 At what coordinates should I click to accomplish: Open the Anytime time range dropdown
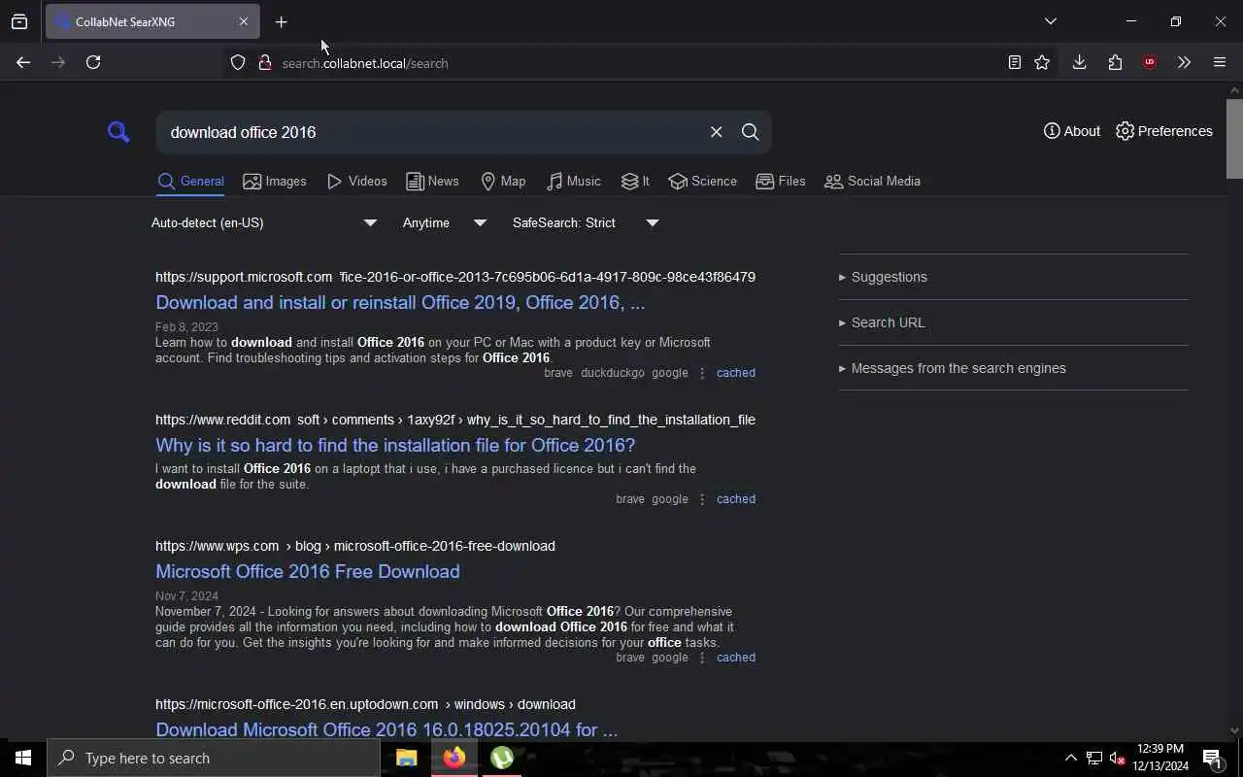444,222
